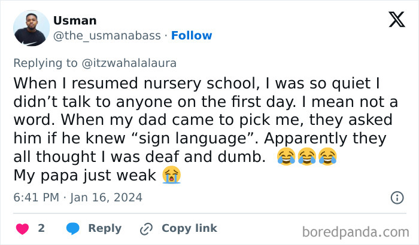Click the last laughing tears emoji
The width and height of the screenshot is (419, 245).
tap(327, 158)
